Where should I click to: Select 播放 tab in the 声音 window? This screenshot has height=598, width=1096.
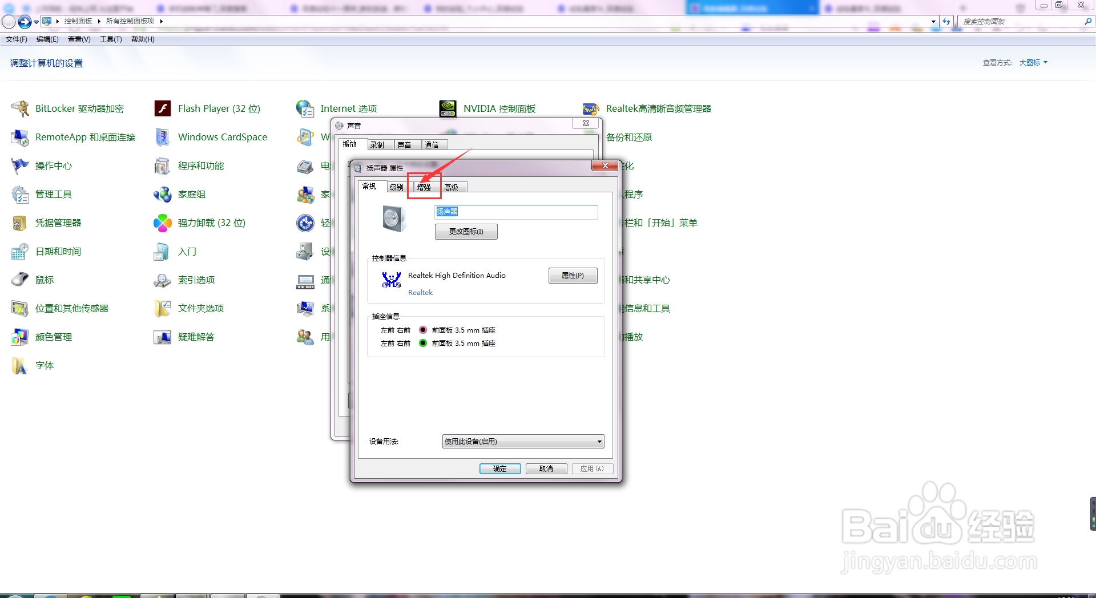[350, 144]
